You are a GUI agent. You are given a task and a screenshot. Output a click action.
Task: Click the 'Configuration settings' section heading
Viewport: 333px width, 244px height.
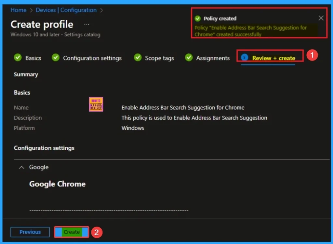click(44, 148)
